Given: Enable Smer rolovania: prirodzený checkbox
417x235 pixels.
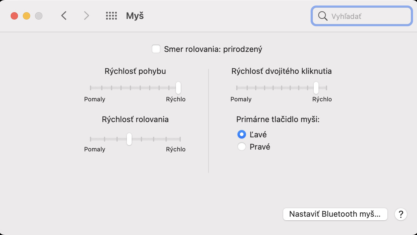Looking at the screenshot, I should tap(156, 49).
